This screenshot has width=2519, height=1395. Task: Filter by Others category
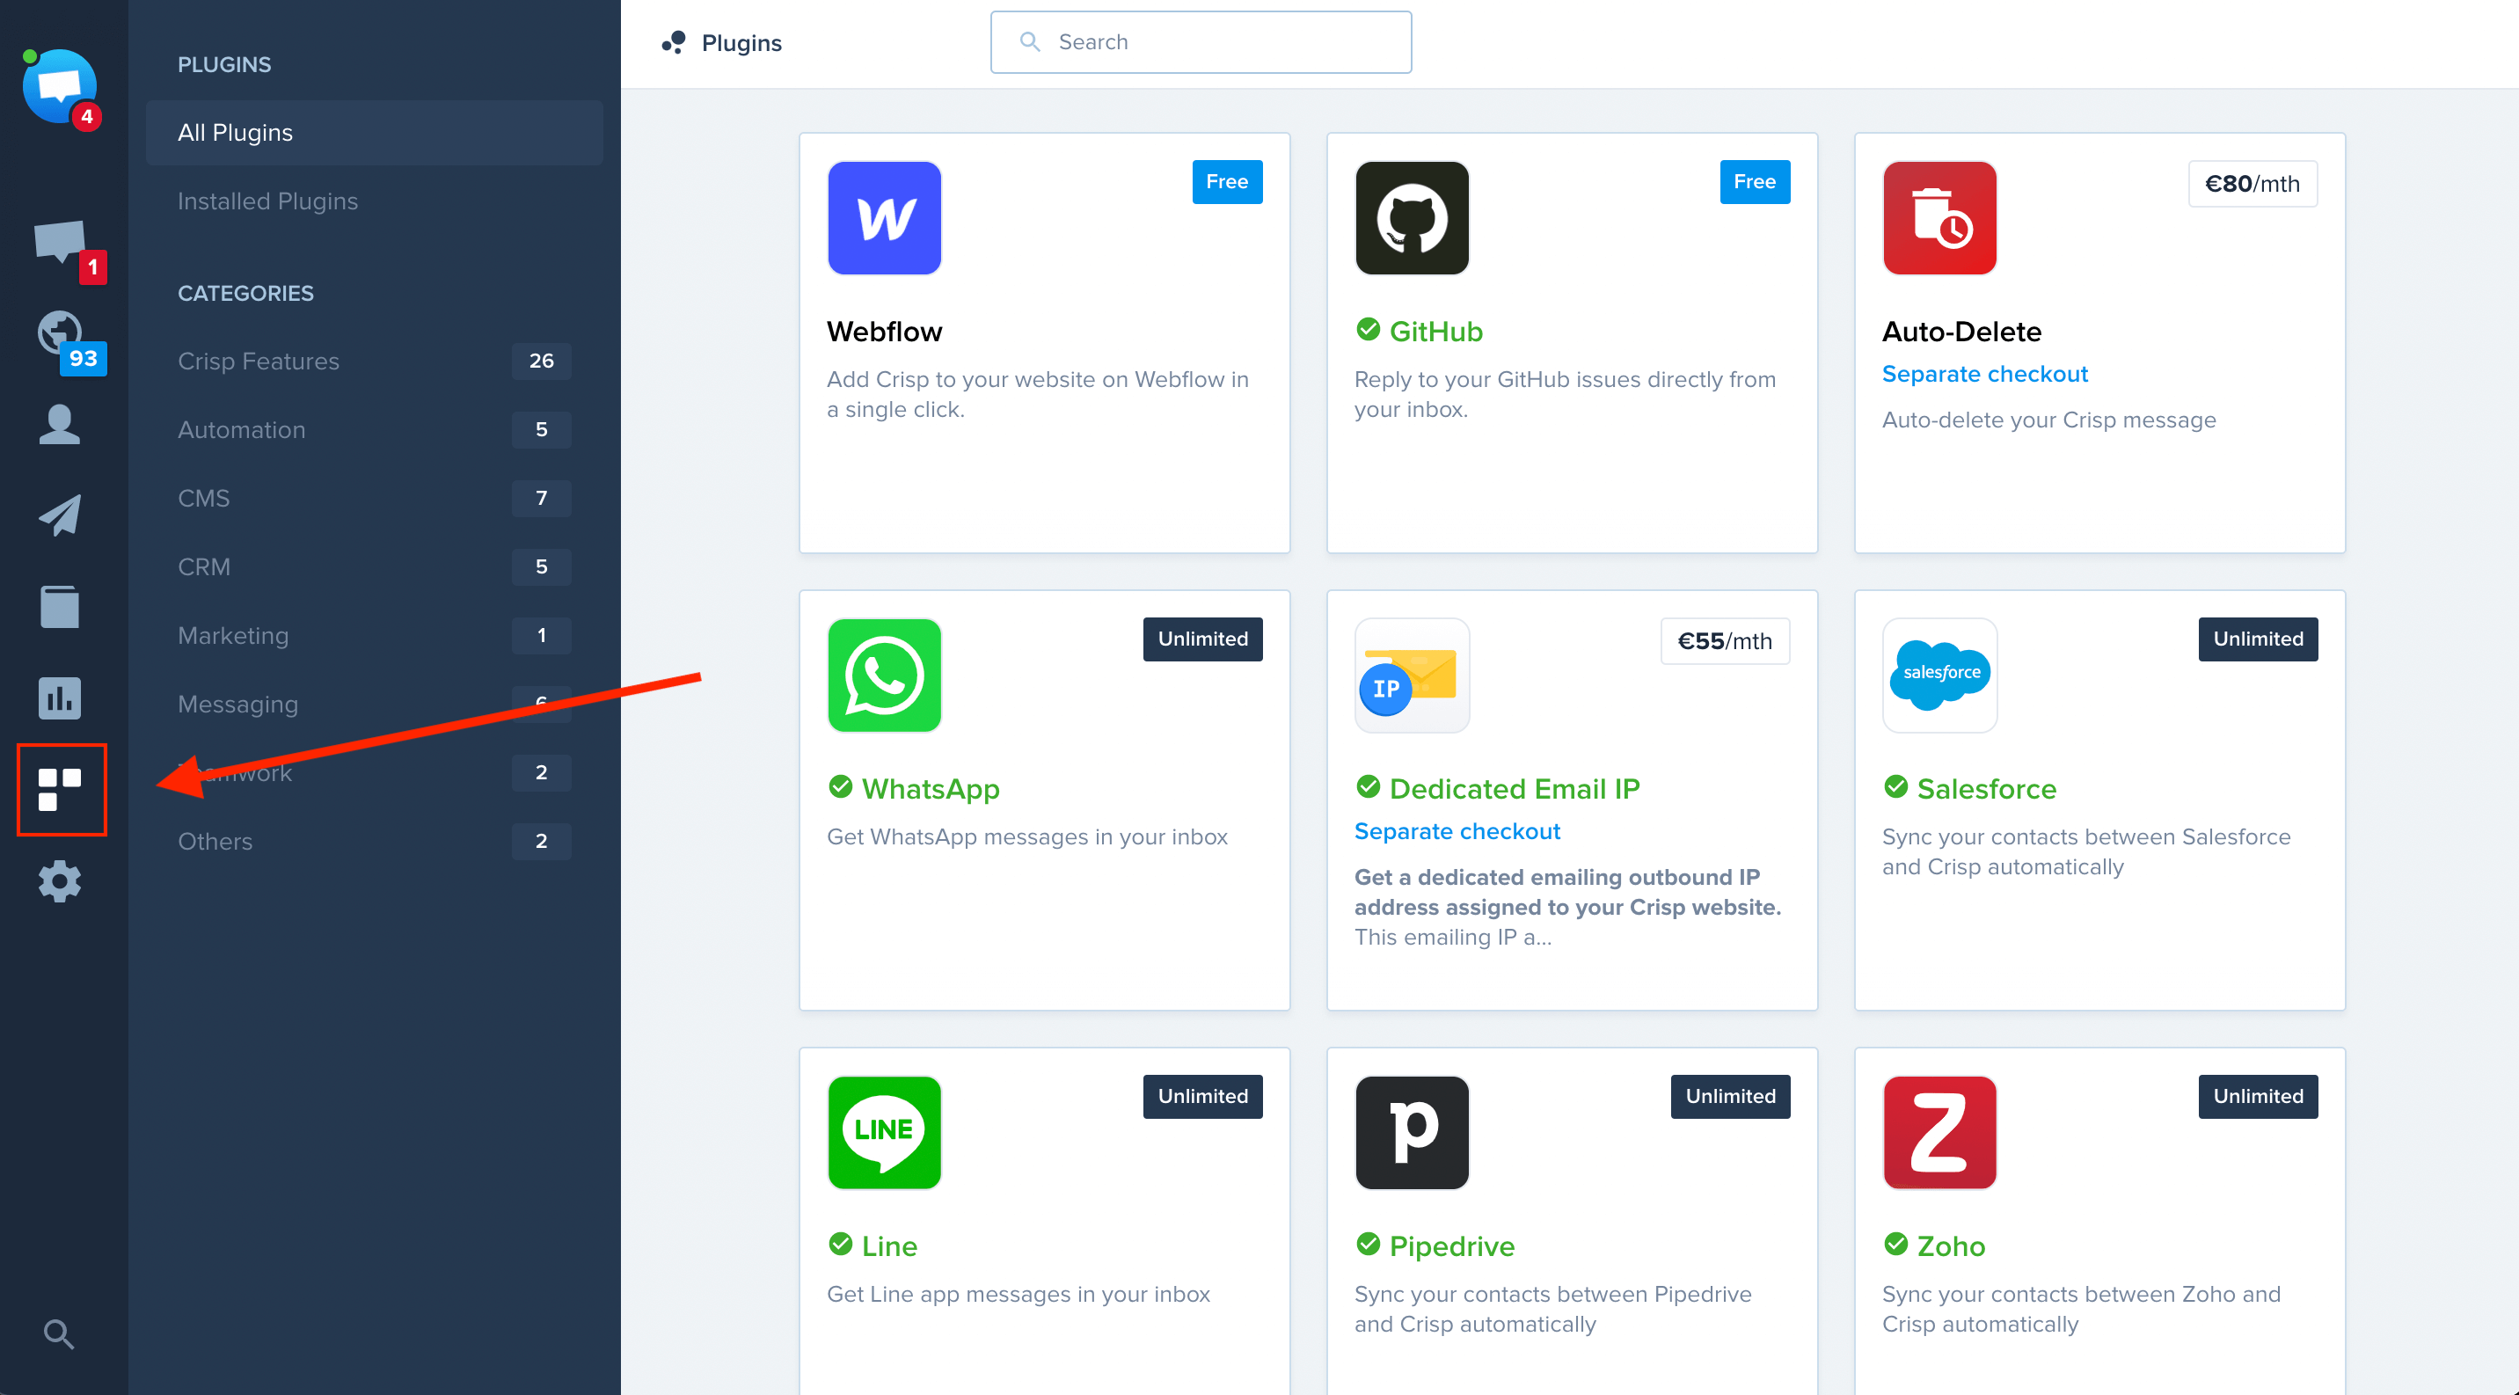pos(375,842)
